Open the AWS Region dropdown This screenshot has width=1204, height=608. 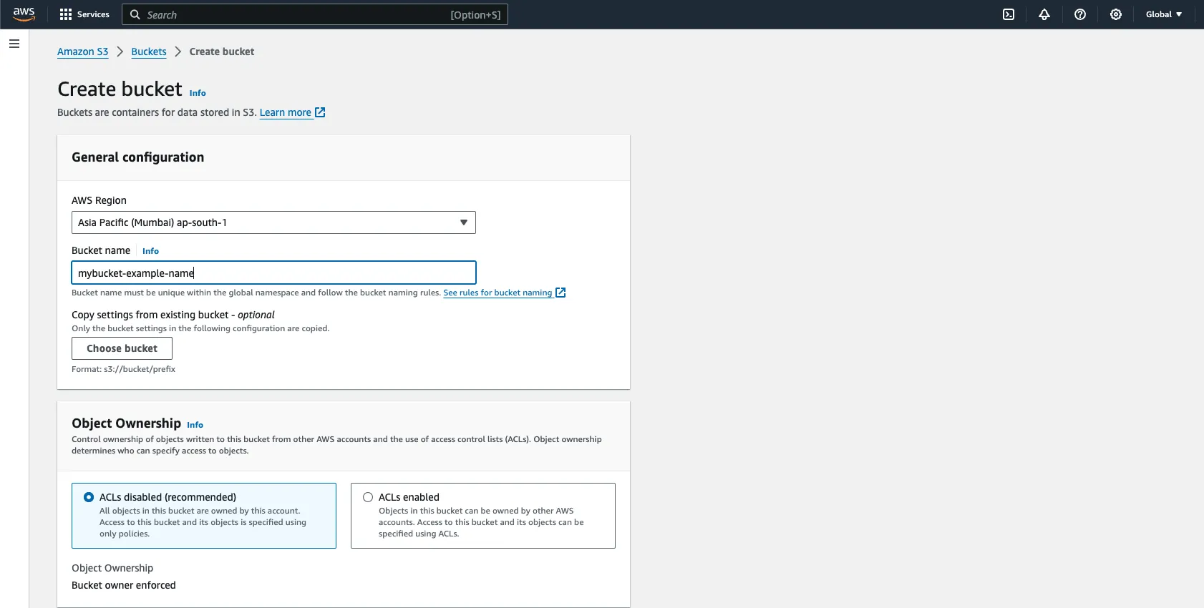coord(273,222)
